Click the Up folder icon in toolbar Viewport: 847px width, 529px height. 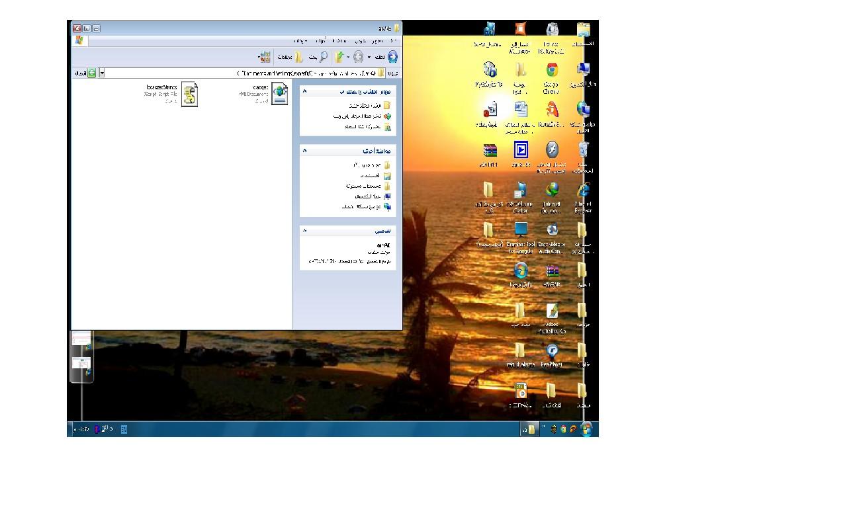[339, 56]
